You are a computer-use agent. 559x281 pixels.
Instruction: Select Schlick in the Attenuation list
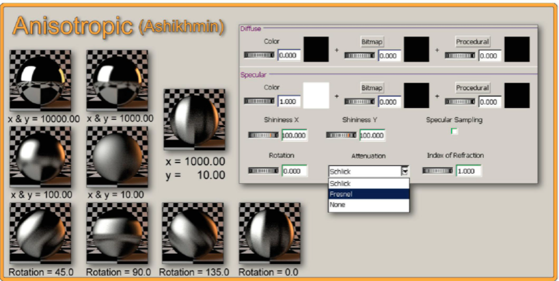coord(368,184)
